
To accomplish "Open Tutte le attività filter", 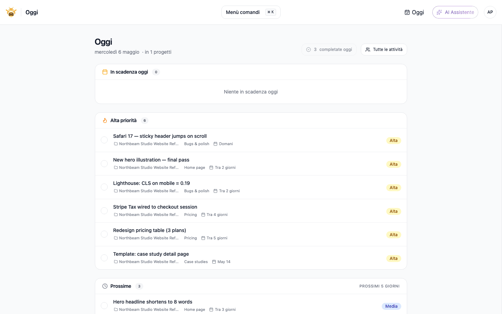I will [x=384, y=50].
